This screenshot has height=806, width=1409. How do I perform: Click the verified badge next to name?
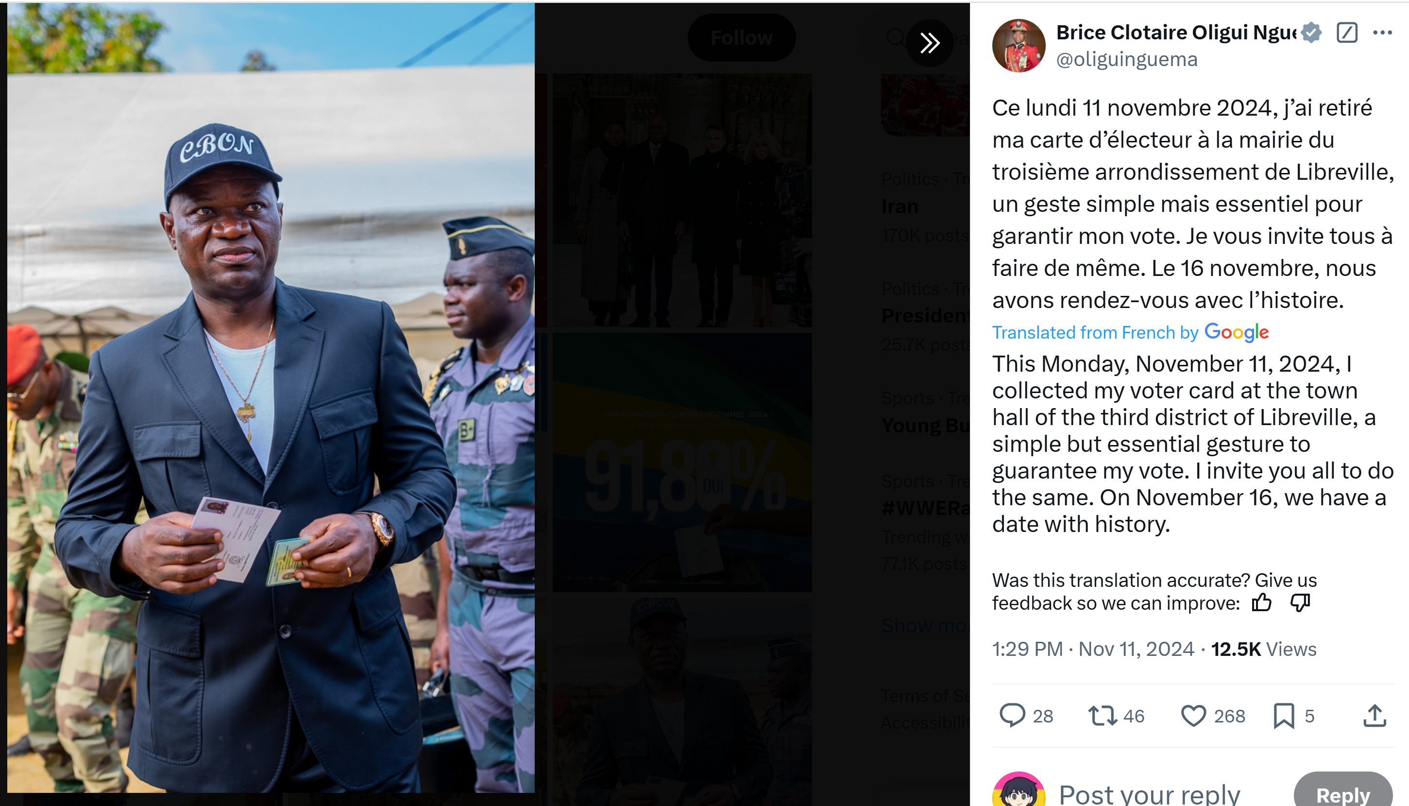click(1311, 33)
